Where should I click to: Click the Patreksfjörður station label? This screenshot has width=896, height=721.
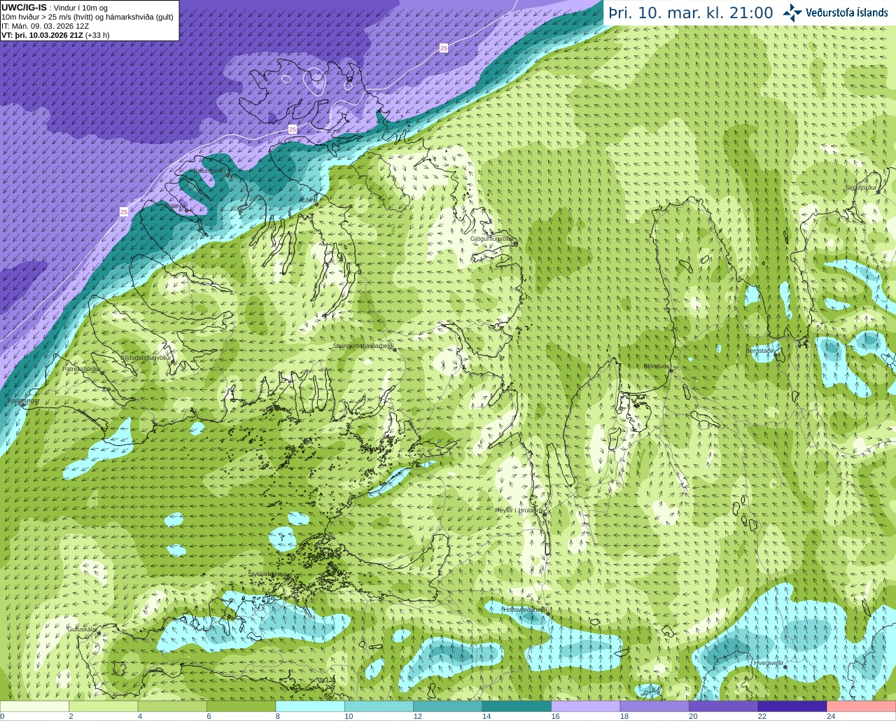[x=82, y=369]
